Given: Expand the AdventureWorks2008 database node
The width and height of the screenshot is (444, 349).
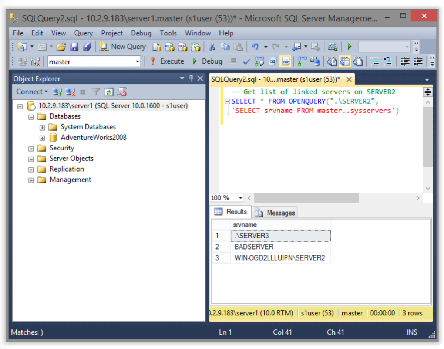Looking at the screenshot, I should point(42,138).
